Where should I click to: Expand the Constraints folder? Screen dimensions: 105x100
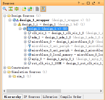click(5, 68)
